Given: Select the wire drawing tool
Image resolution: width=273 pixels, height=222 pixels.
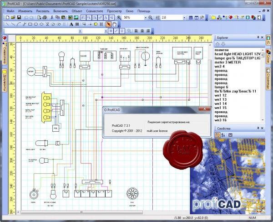Looking at the screenshot, I should (x=84, y=24).
